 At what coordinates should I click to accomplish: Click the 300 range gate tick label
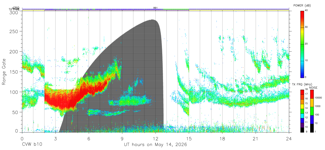point(14,12)
